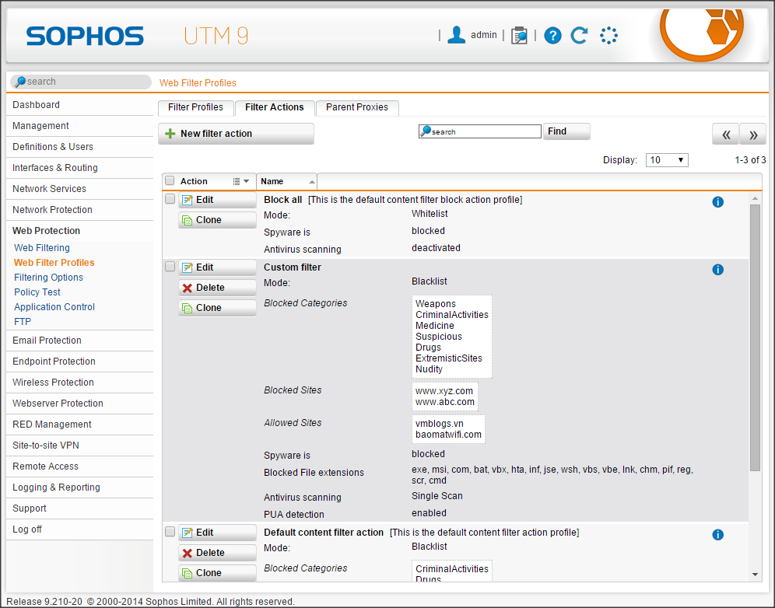Click the reload refresh icon in header
This screenshot has height=608, width=775.
tap(579, 35)
